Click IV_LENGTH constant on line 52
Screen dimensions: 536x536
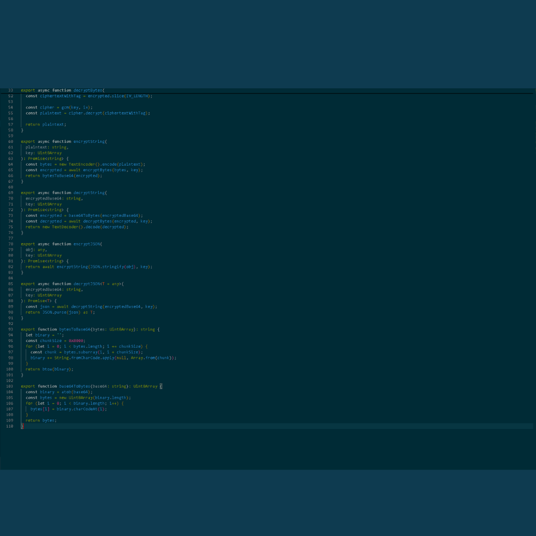pyautogui.click(x=137, y=96)
